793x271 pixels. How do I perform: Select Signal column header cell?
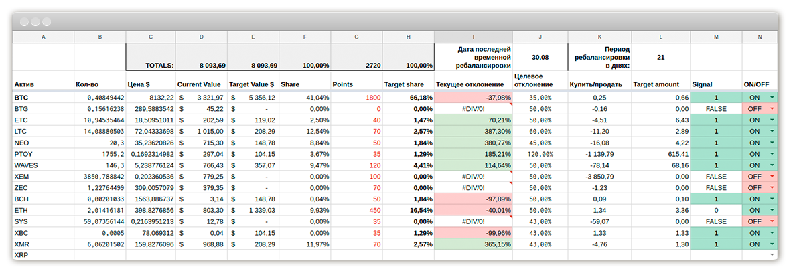tap(716, 81)
